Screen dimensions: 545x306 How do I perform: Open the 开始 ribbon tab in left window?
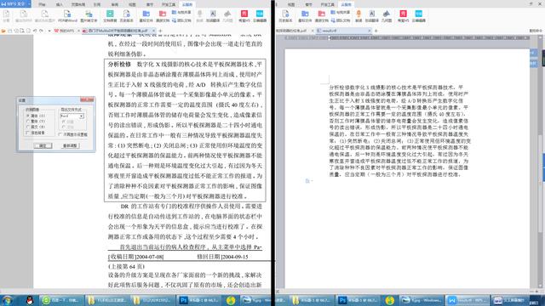[42, 4]
